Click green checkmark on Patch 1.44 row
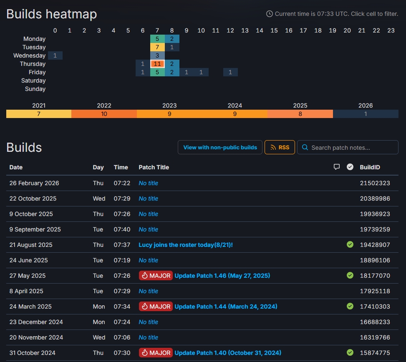 350,307
